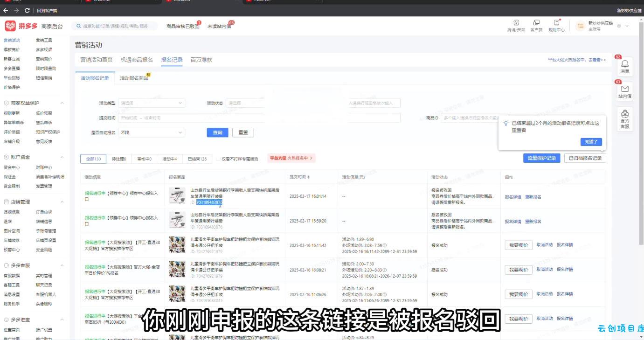The width and height of the screenshot is (644, 340).
Task: Click the browser reload icon
Action: click(27, 10)
